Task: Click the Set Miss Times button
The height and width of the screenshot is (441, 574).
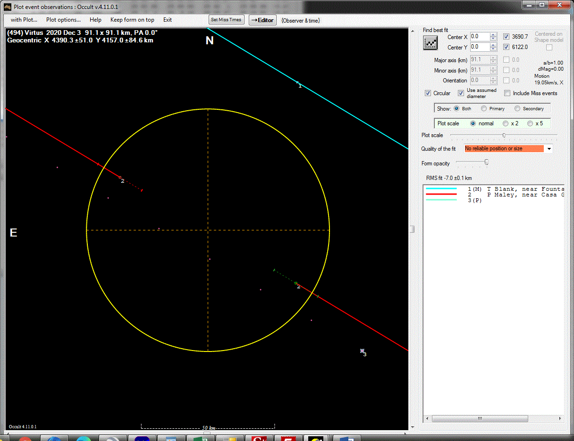Action: coord(227,20)
